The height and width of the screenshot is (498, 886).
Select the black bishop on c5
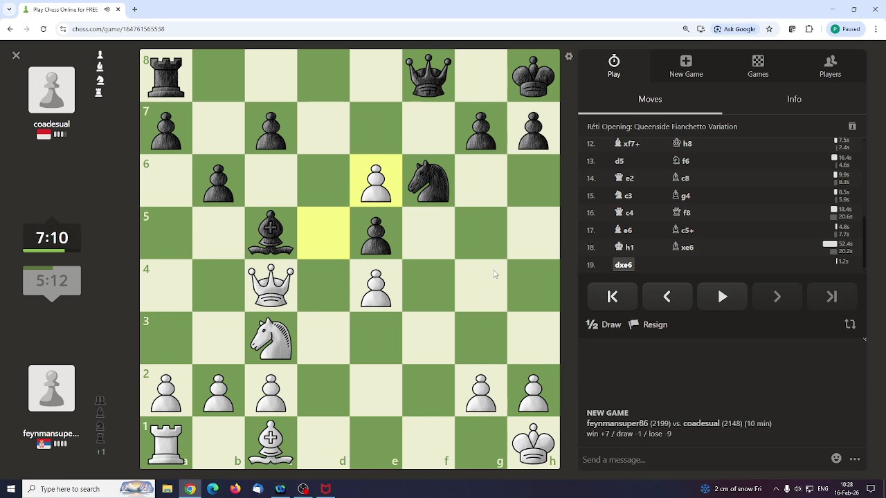click(271, 233)
